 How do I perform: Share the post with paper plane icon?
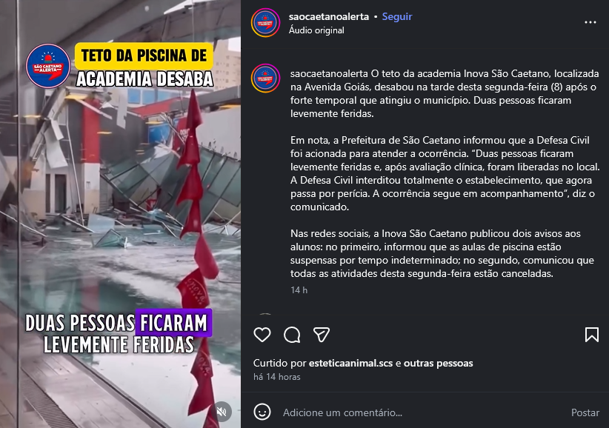coord(322,335)
